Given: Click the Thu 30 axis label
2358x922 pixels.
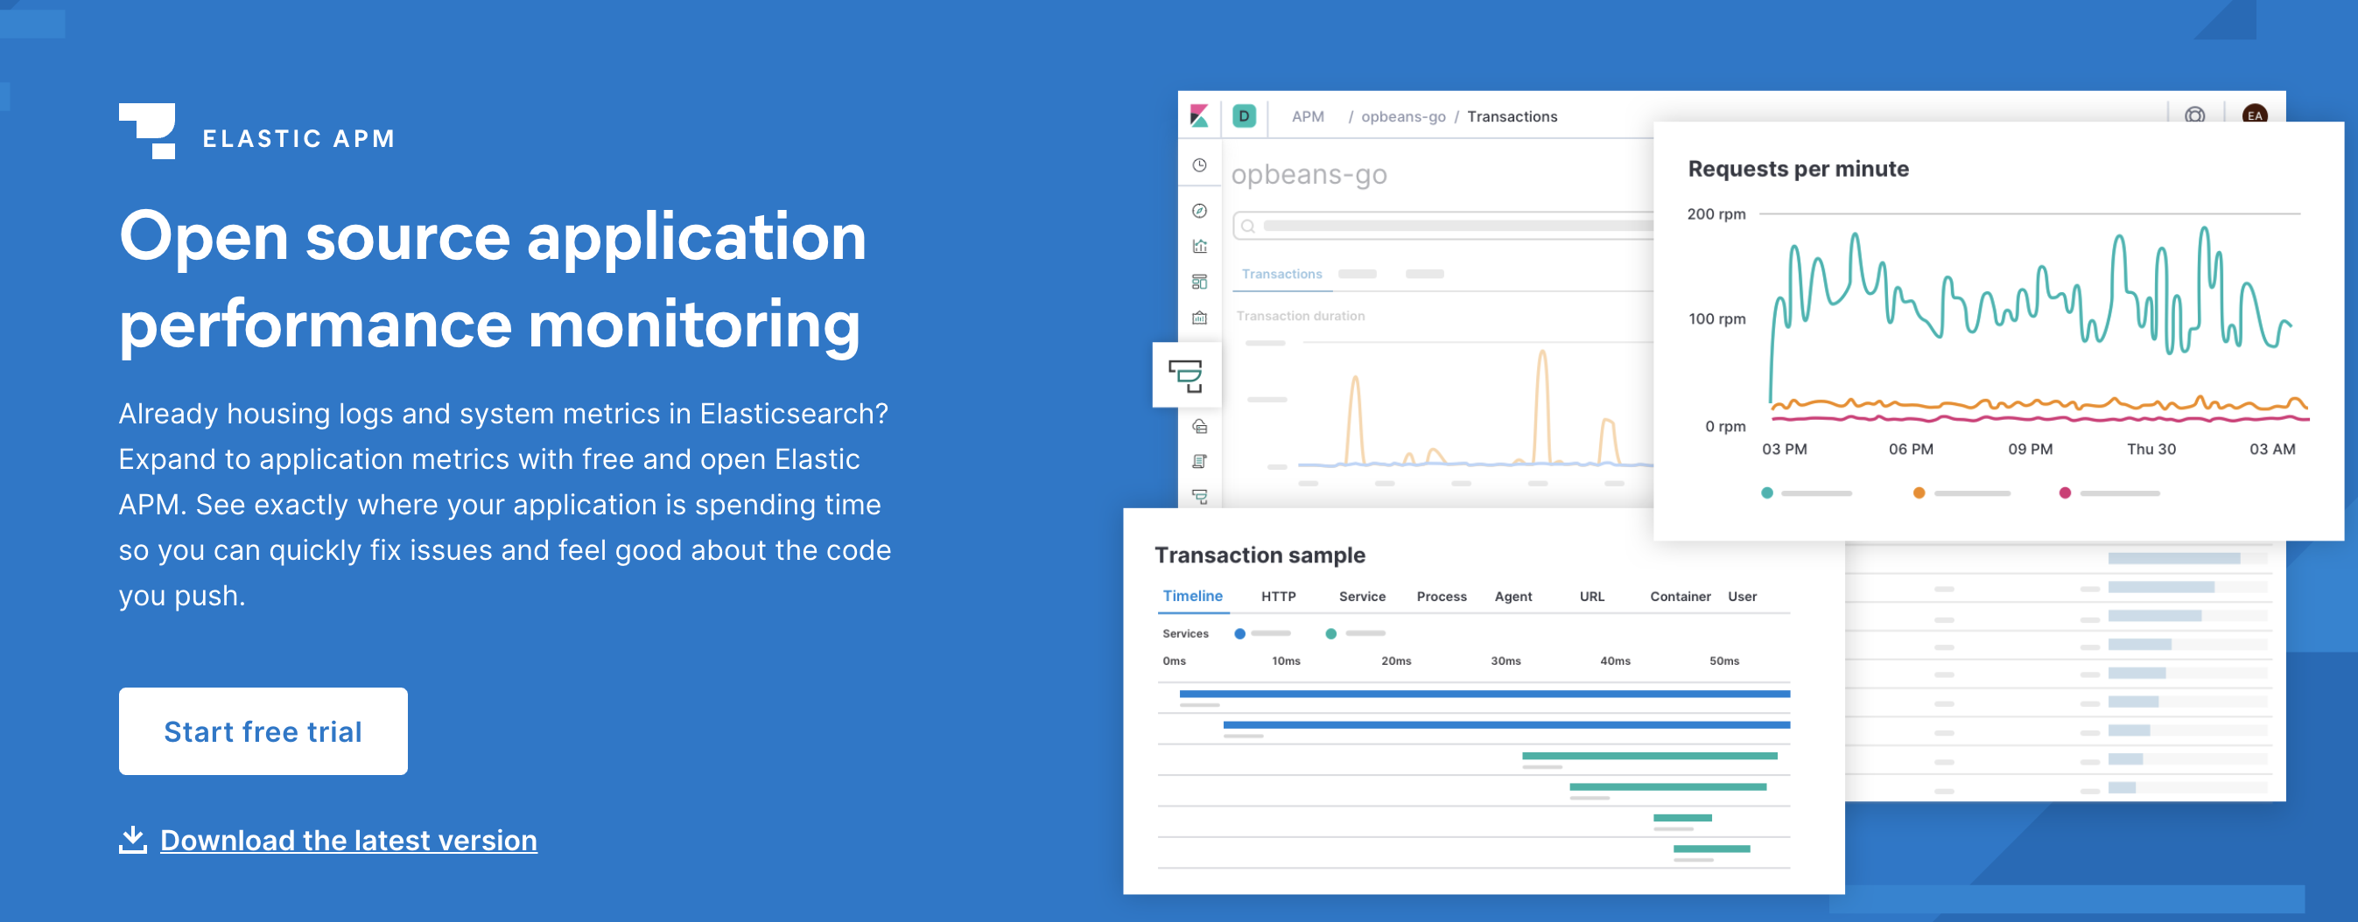Looking at the screenshot, I should (2151, 449).
